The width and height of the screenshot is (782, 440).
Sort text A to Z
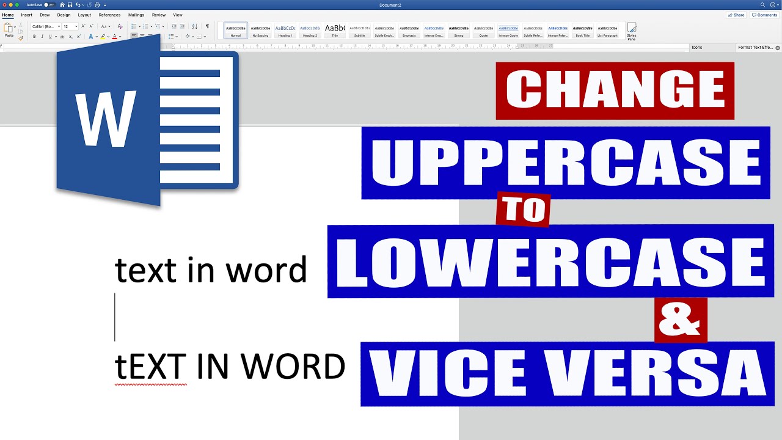coord(195,26)
